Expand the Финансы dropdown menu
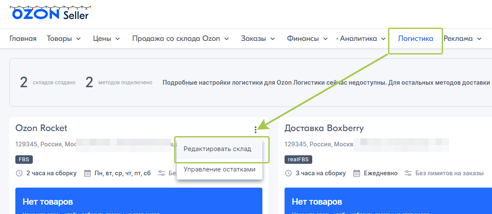 [307, 39]
